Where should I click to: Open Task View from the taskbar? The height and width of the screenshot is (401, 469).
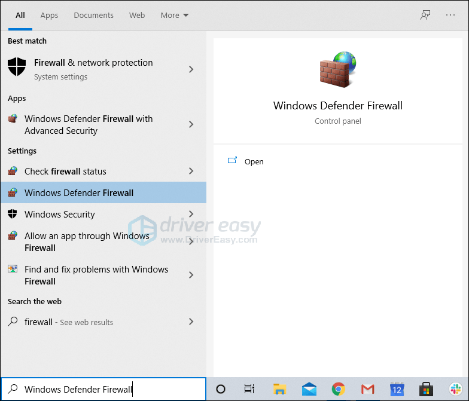[249, 389]
